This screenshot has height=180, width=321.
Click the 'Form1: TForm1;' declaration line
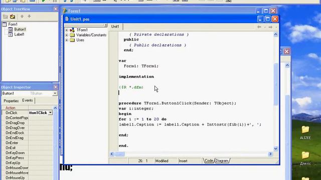click(x=141, y=66)
